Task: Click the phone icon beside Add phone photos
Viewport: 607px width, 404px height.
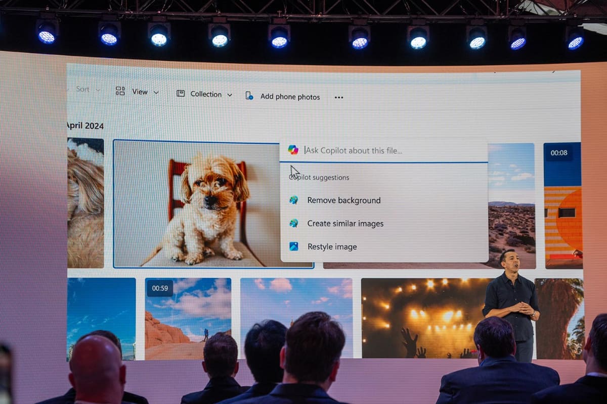Action: tap(249, 95)
